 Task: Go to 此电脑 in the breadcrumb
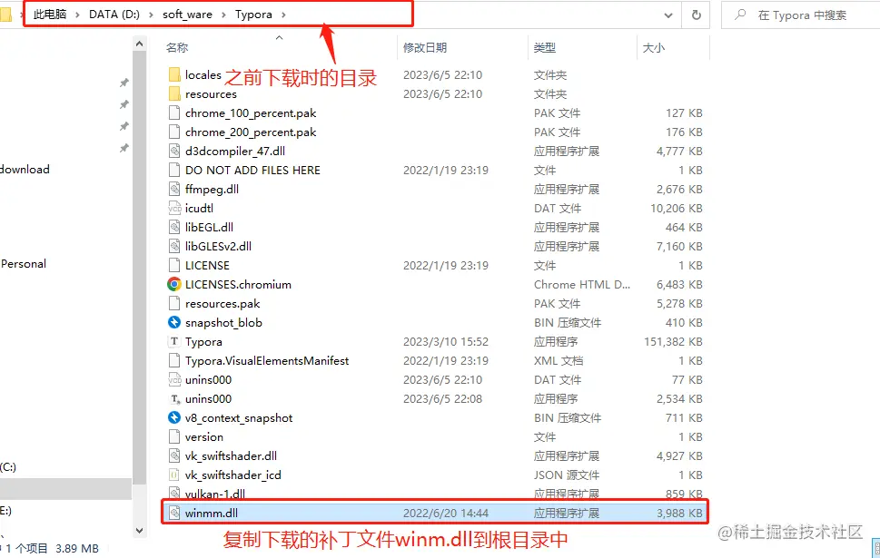pos(50,15)
